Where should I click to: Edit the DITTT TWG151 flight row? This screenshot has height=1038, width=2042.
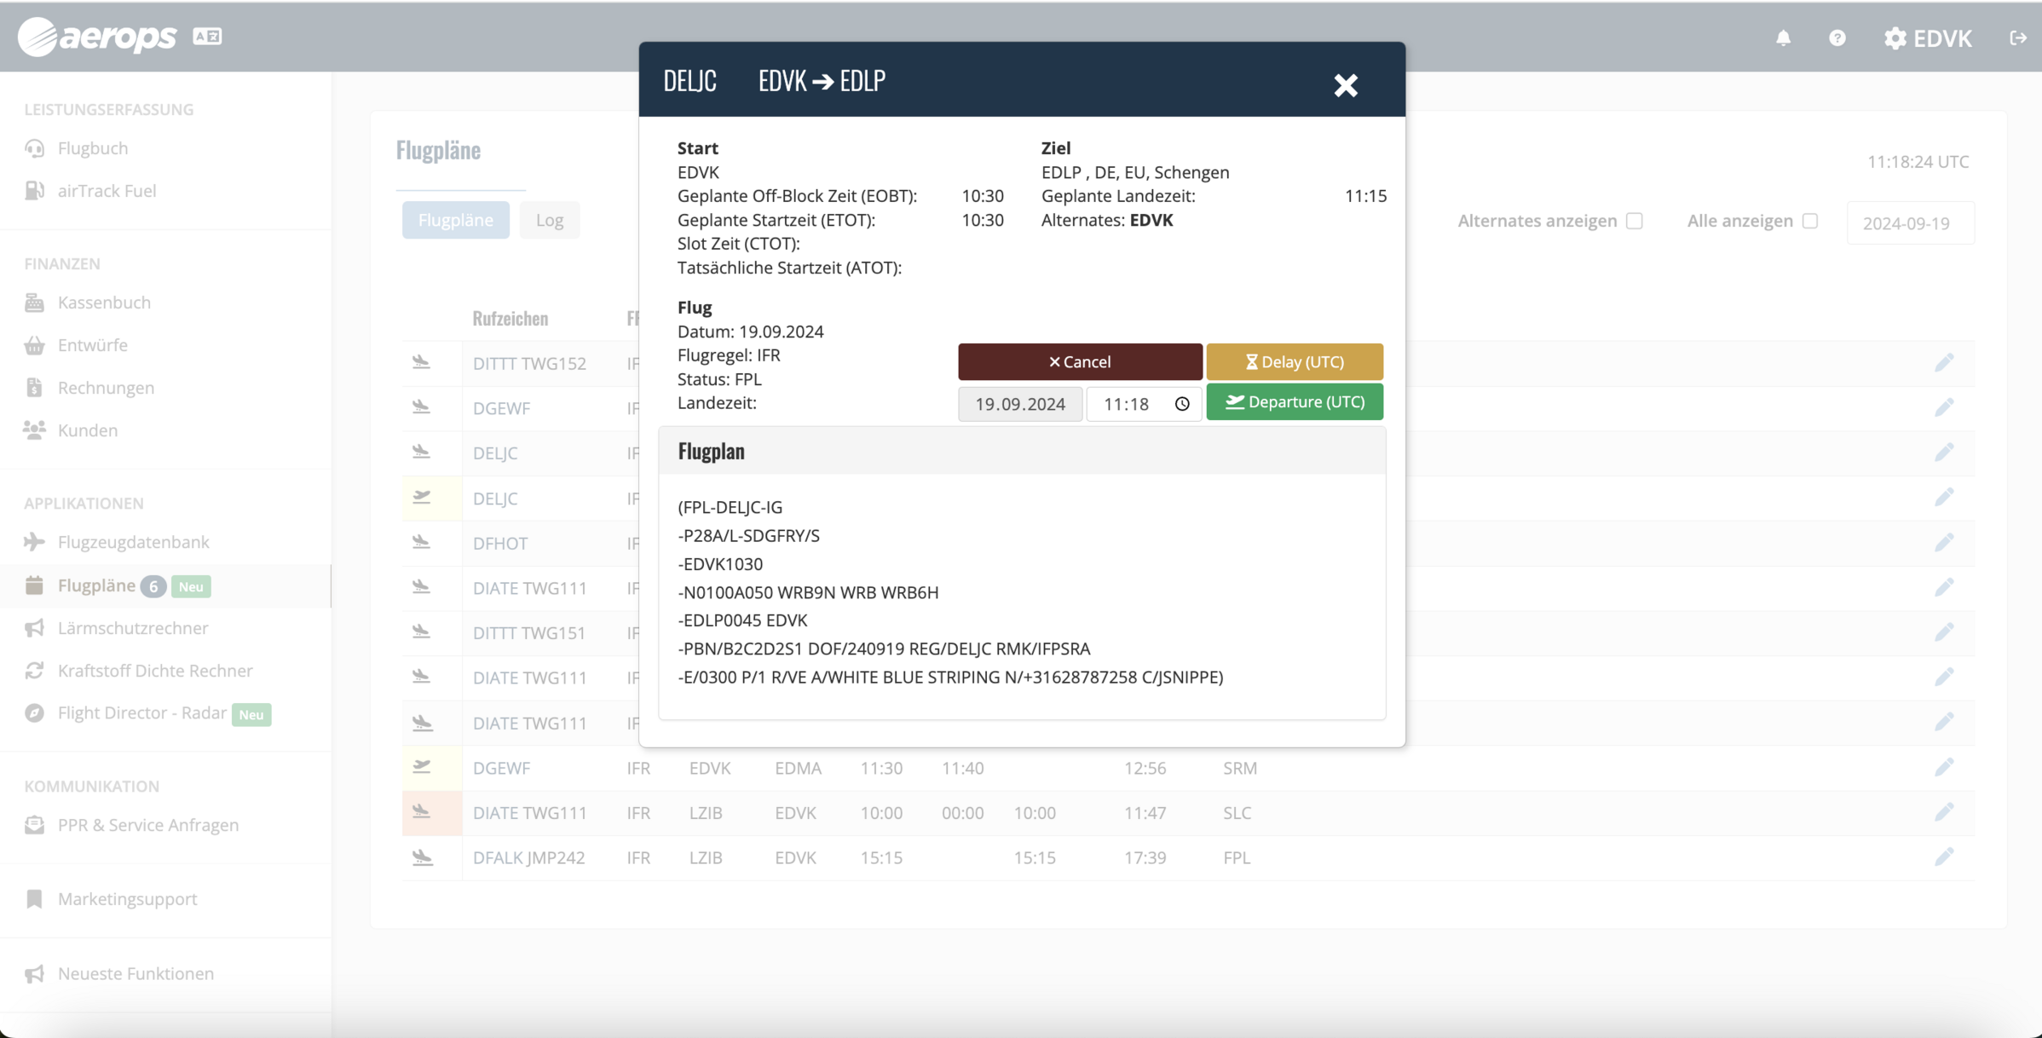click(x=1943, y=632)
